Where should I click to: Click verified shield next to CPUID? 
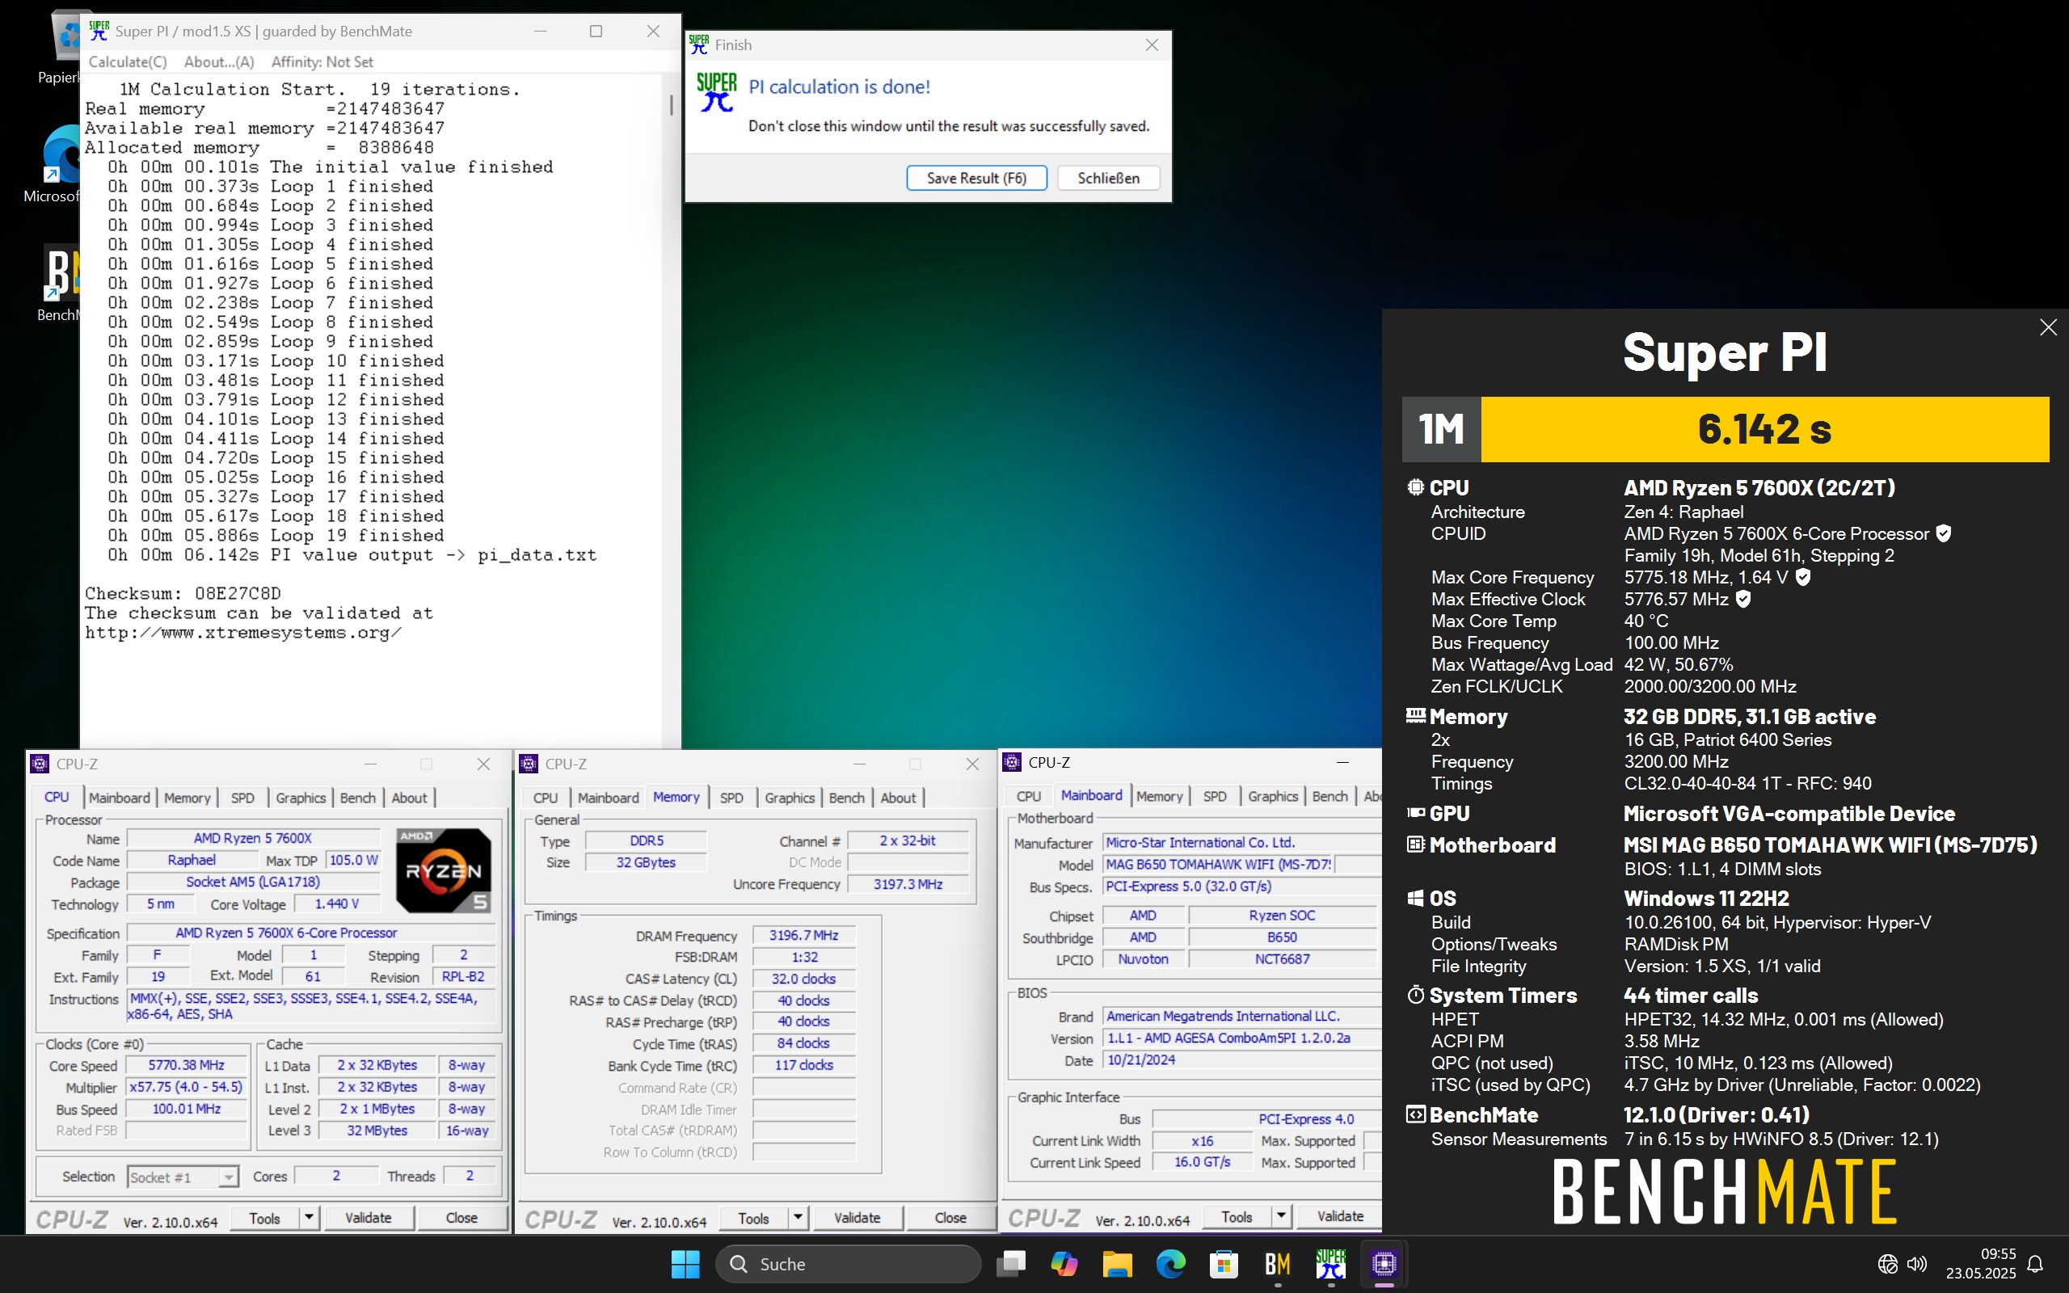click(1943, 533)
